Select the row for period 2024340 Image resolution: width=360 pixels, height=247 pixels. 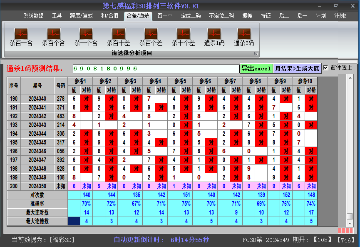click(x=162, y=99)
